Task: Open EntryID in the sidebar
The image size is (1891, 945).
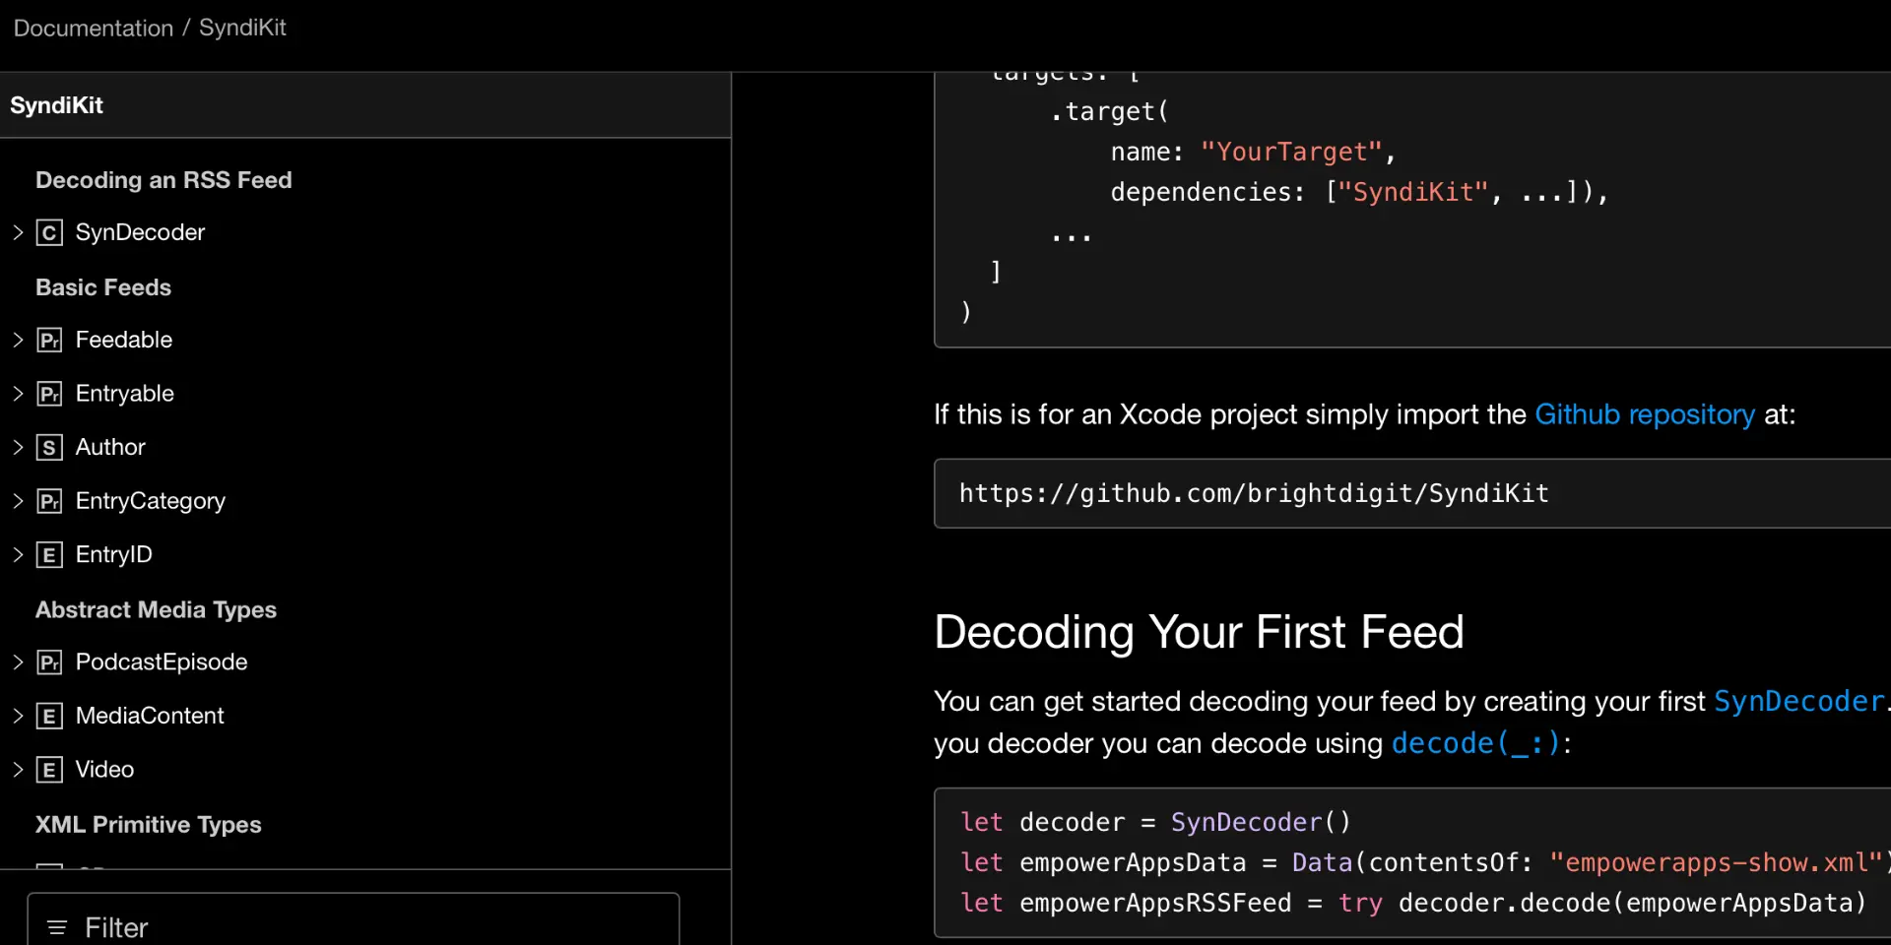Action: 114,554
